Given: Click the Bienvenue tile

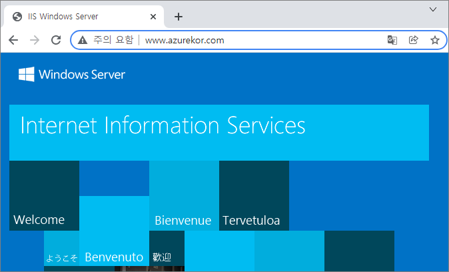Looking at the screenshot, I should pyautogui.click(x=184, y=195).
